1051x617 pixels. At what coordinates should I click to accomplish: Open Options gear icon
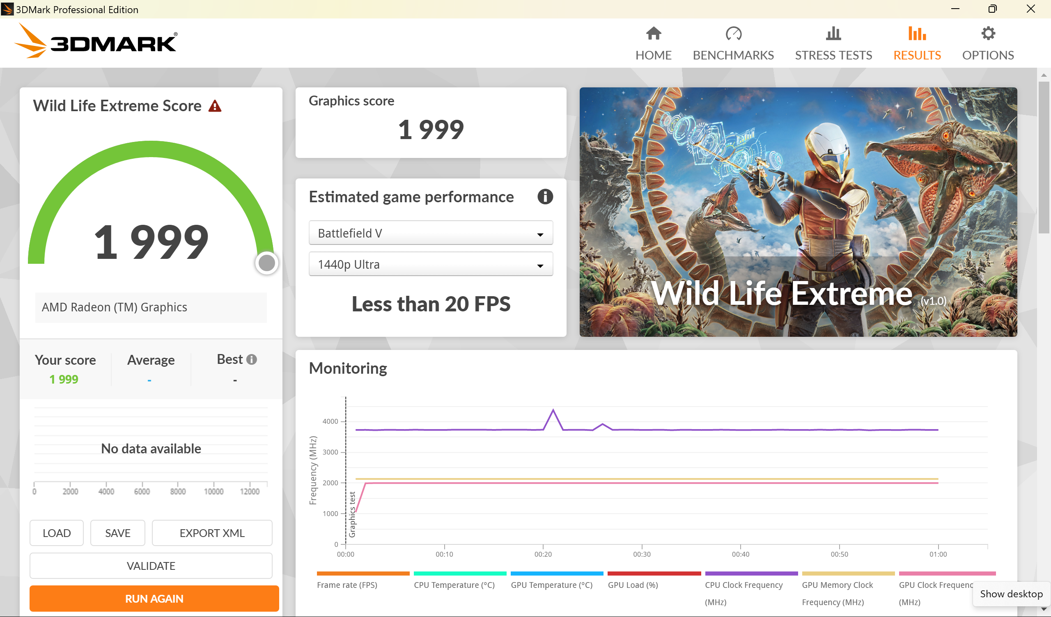[988, 33]
